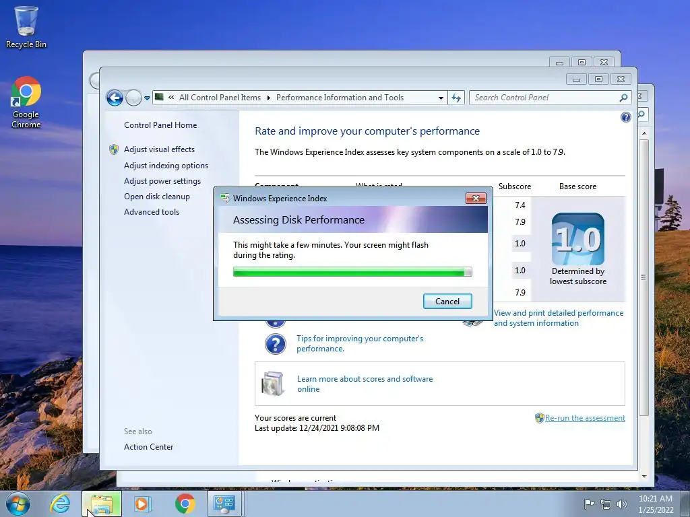Click the Windows Experience Index title icon
Screen dimensions: 690x517
coord(225,199)
